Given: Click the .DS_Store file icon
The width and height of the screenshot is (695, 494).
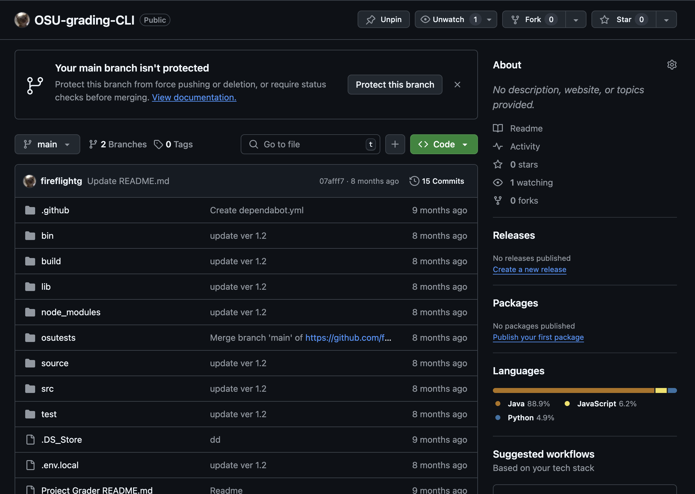Looking at the screenshot, I should (x=30, y=440).
